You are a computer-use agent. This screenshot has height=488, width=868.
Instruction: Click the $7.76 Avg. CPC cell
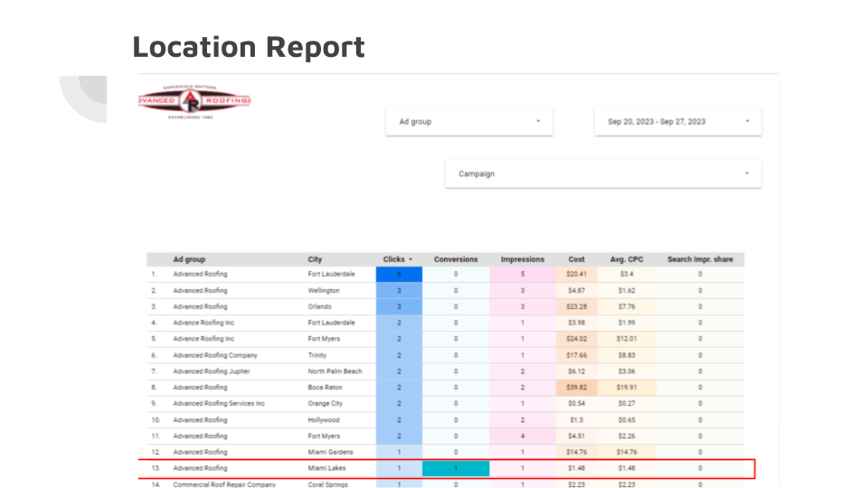[x=627, y=306]
